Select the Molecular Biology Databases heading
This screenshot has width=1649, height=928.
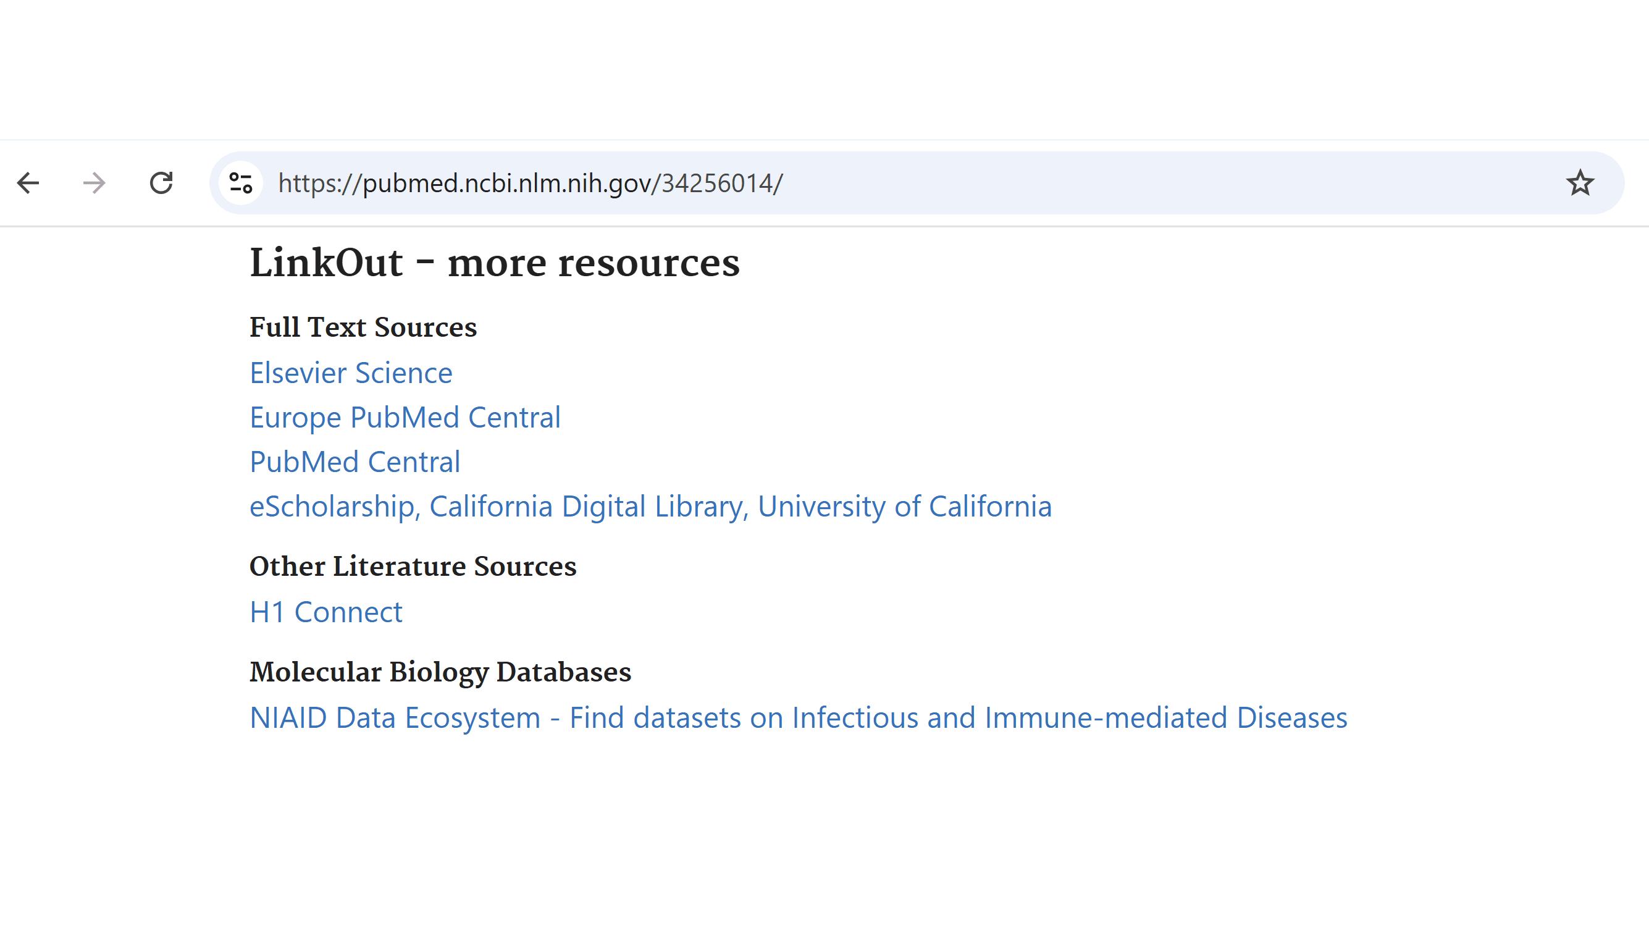[440, 672]
